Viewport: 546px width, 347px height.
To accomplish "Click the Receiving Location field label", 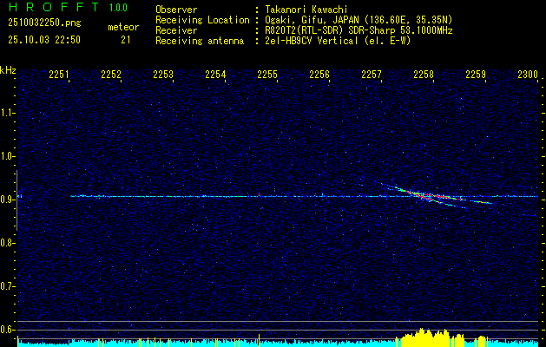I will click(x=198, y=19).
